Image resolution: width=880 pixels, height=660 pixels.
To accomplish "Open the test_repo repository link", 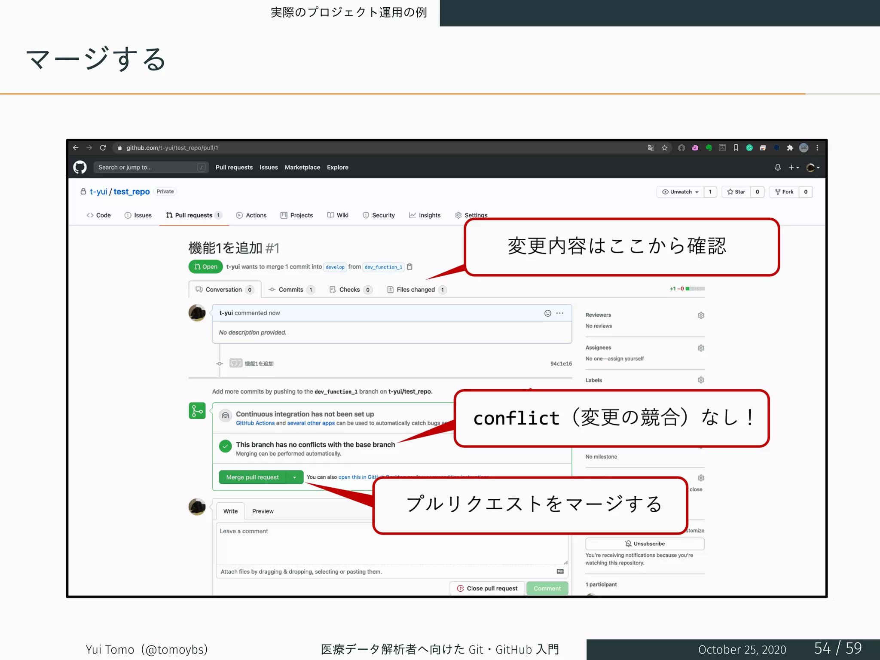I will (131, 192).
